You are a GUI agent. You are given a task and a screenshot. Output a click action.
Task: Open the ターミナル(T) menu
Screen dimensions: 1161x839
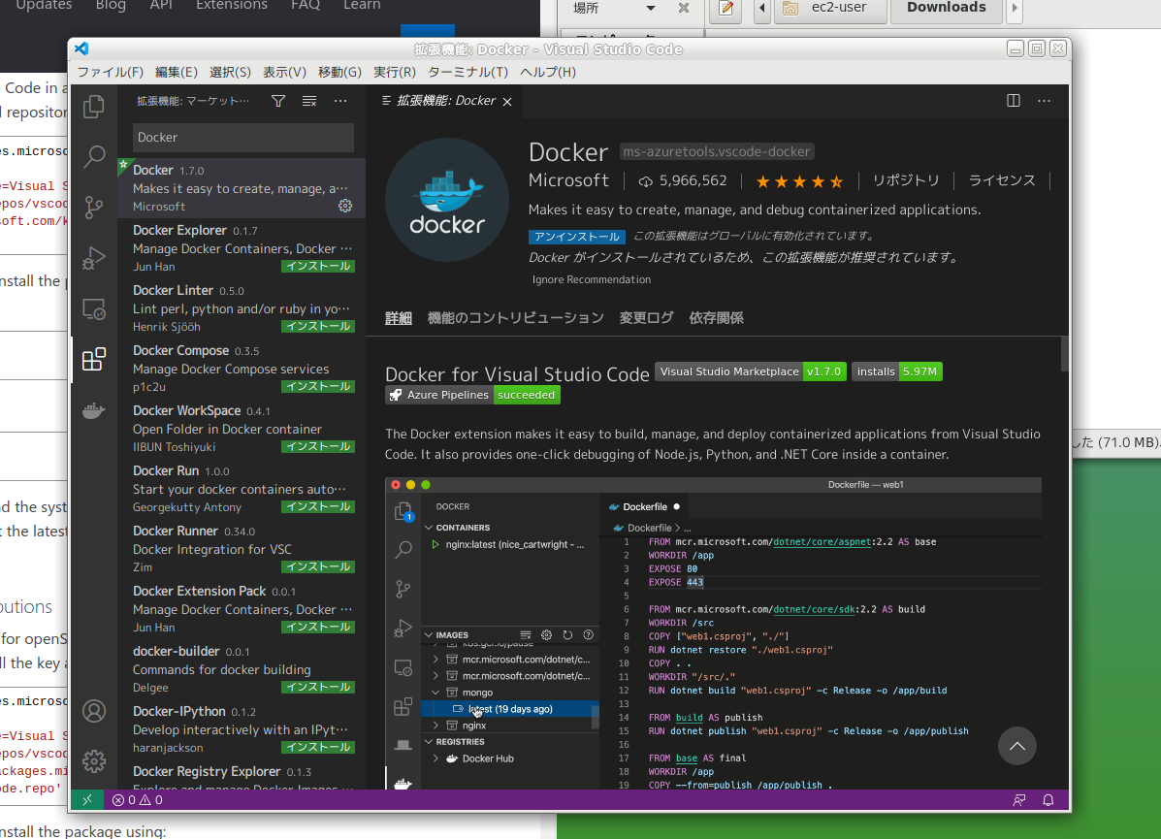tap(468, 72)
